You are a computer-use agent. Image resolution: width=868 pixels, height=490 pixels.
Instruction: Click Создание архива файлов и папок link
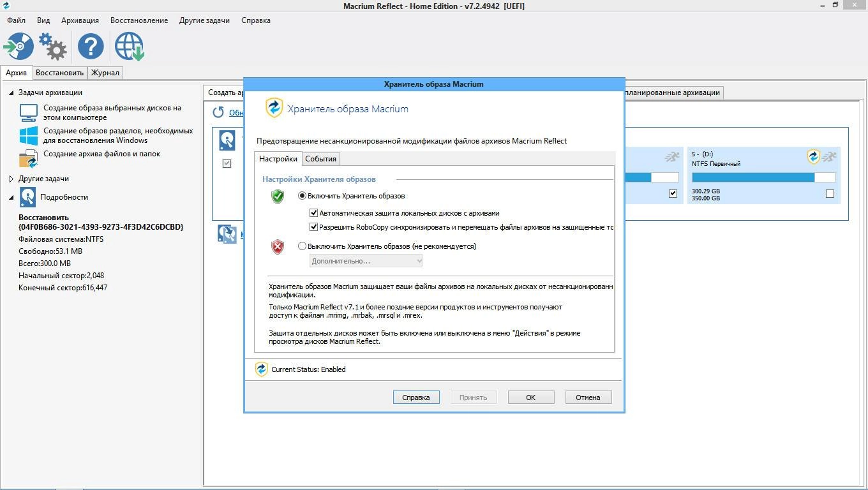102,154
